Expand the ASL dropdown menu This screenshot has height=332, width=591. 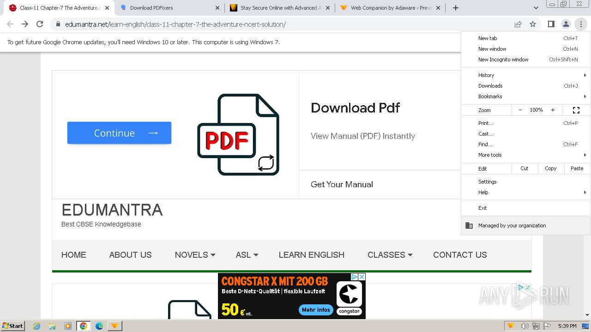[247, 255]
